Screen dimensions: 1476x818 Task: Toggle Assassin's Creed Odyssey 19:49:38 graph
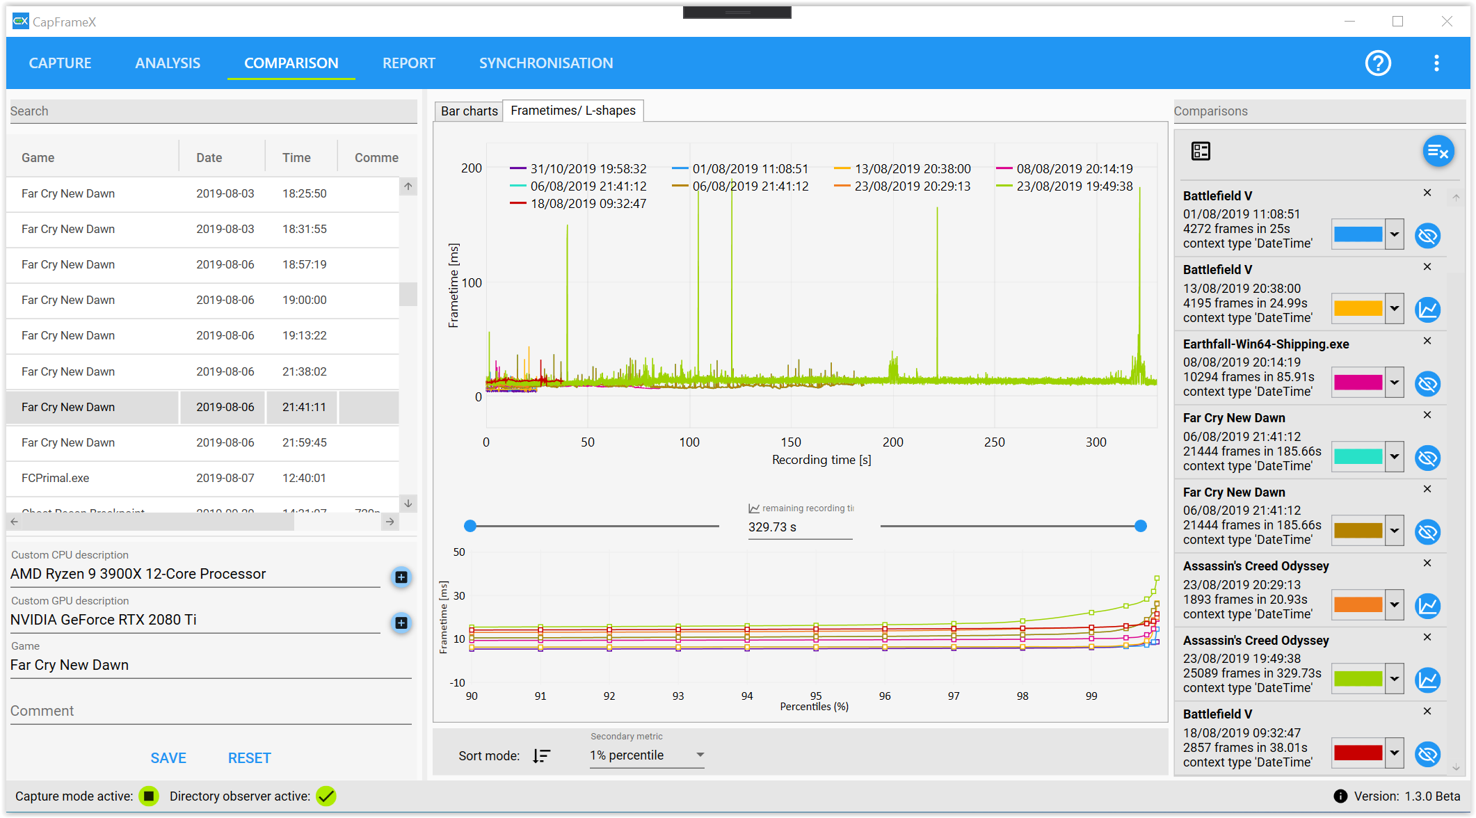[x=1427, y=680]
